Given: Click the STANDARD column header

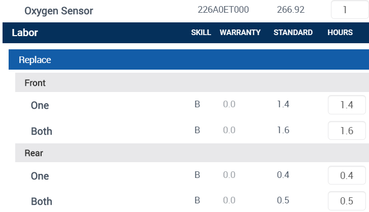Looking at the screenshot, I should point(293,33).
